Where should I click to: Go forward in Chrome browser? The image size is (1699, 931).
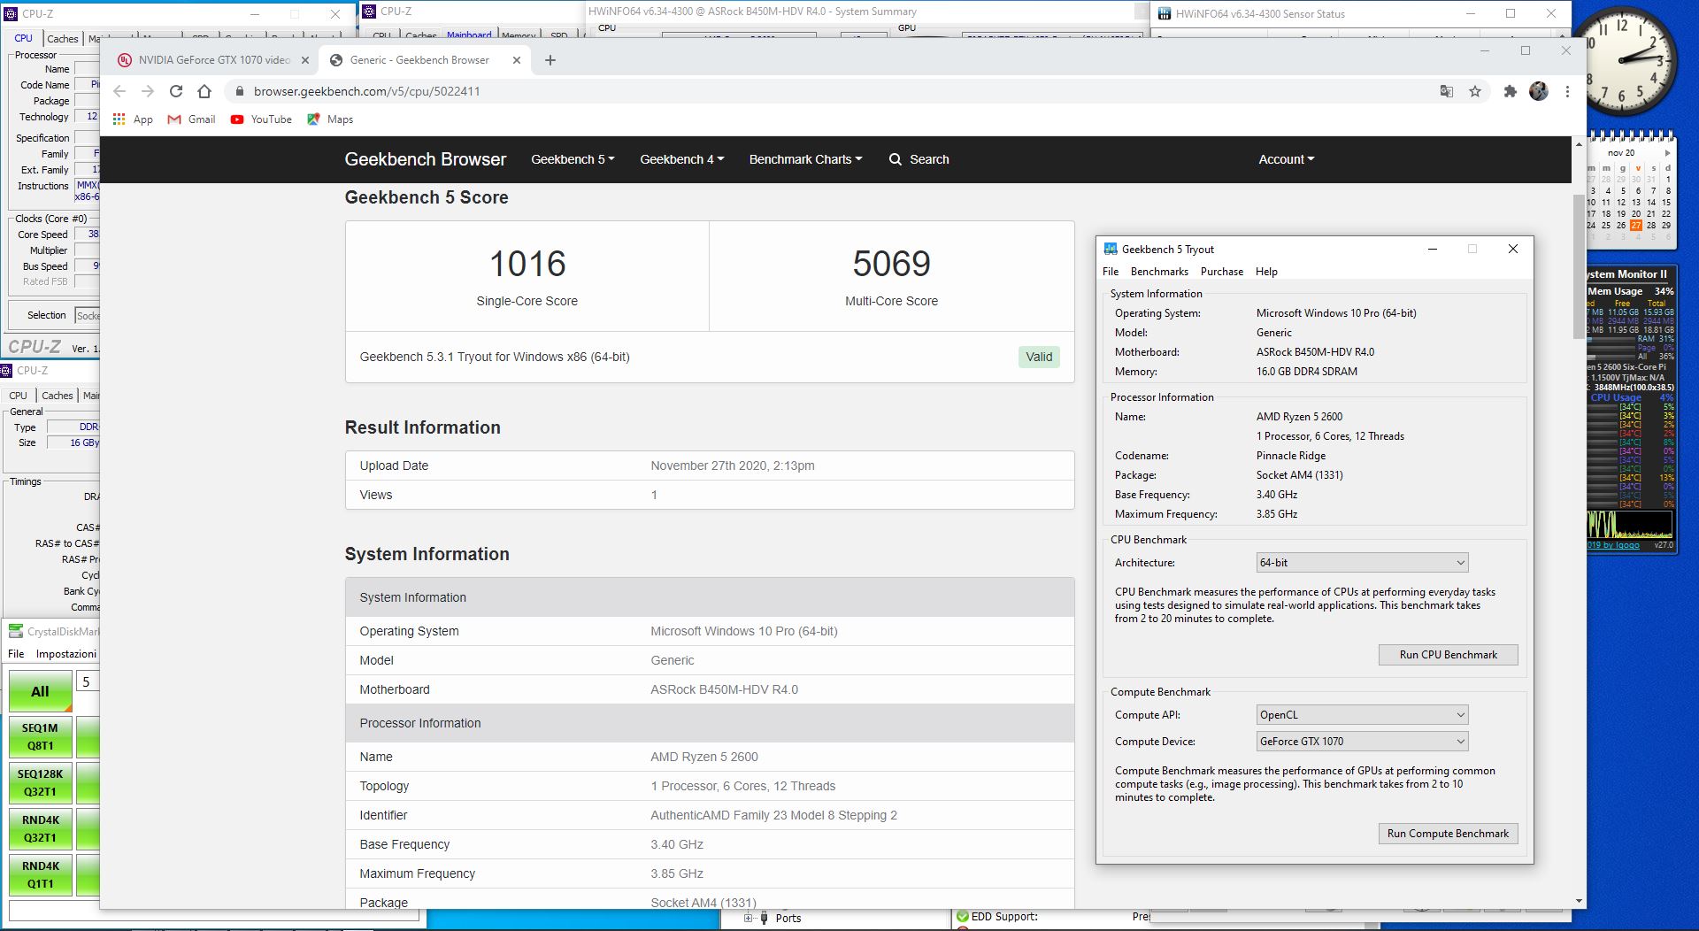[x=148, y=91]
